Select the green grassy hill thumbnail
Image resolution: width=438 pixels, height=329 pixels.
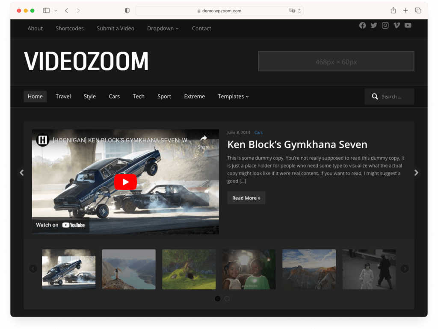coord(189,269)
